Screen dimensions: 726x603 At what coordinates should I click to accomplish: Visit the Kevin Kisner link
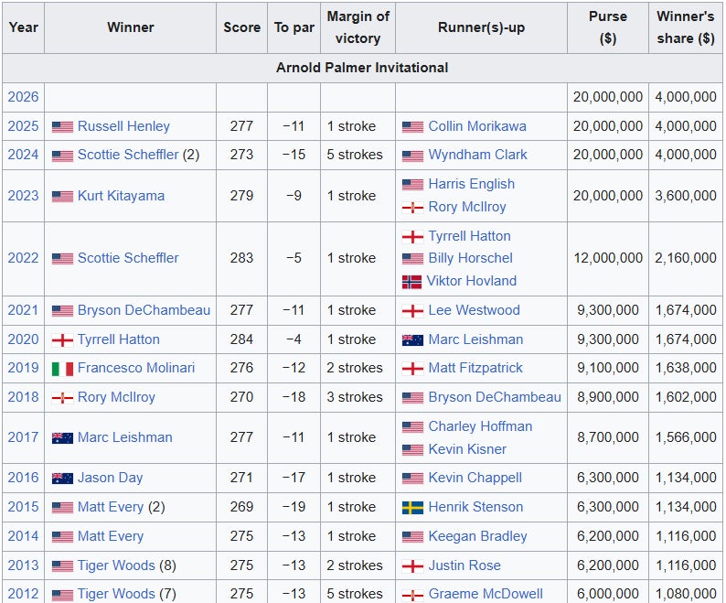click(x=467, y=449)
